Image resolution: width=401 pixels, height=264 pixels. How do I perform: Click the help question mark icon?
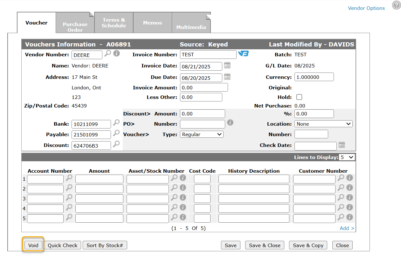click(396, 5)
